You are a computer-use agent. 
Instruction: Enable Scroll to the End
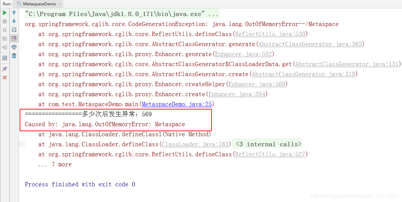pos(14,38)
